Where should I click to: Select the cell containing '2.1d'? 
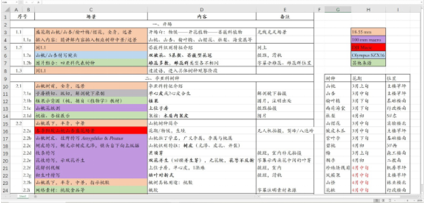29,116
